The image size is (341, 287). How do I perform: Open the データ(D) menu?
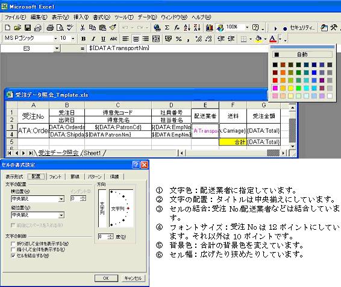pyautogui.click(x=147, y=17)
